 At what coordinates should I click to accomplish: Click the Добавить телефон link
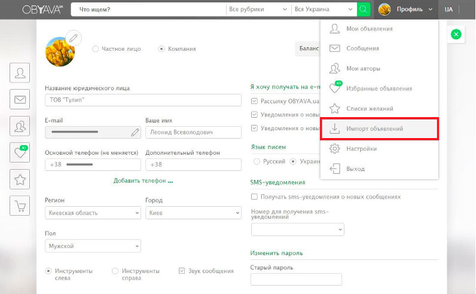coord(143,181)
